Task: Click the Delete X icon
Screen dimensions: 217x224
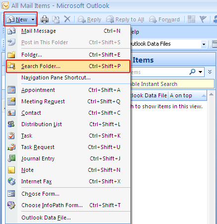Action: point(67,19)
